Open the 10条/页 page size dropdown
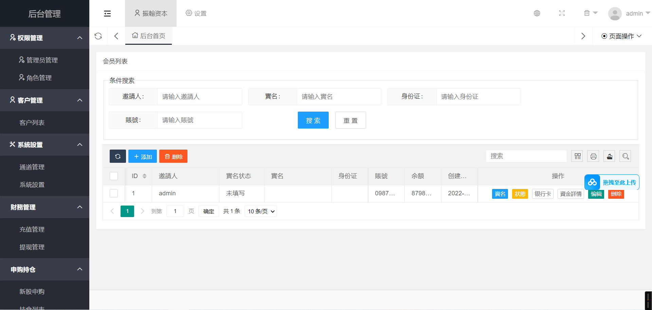 [x=260, y=211]
